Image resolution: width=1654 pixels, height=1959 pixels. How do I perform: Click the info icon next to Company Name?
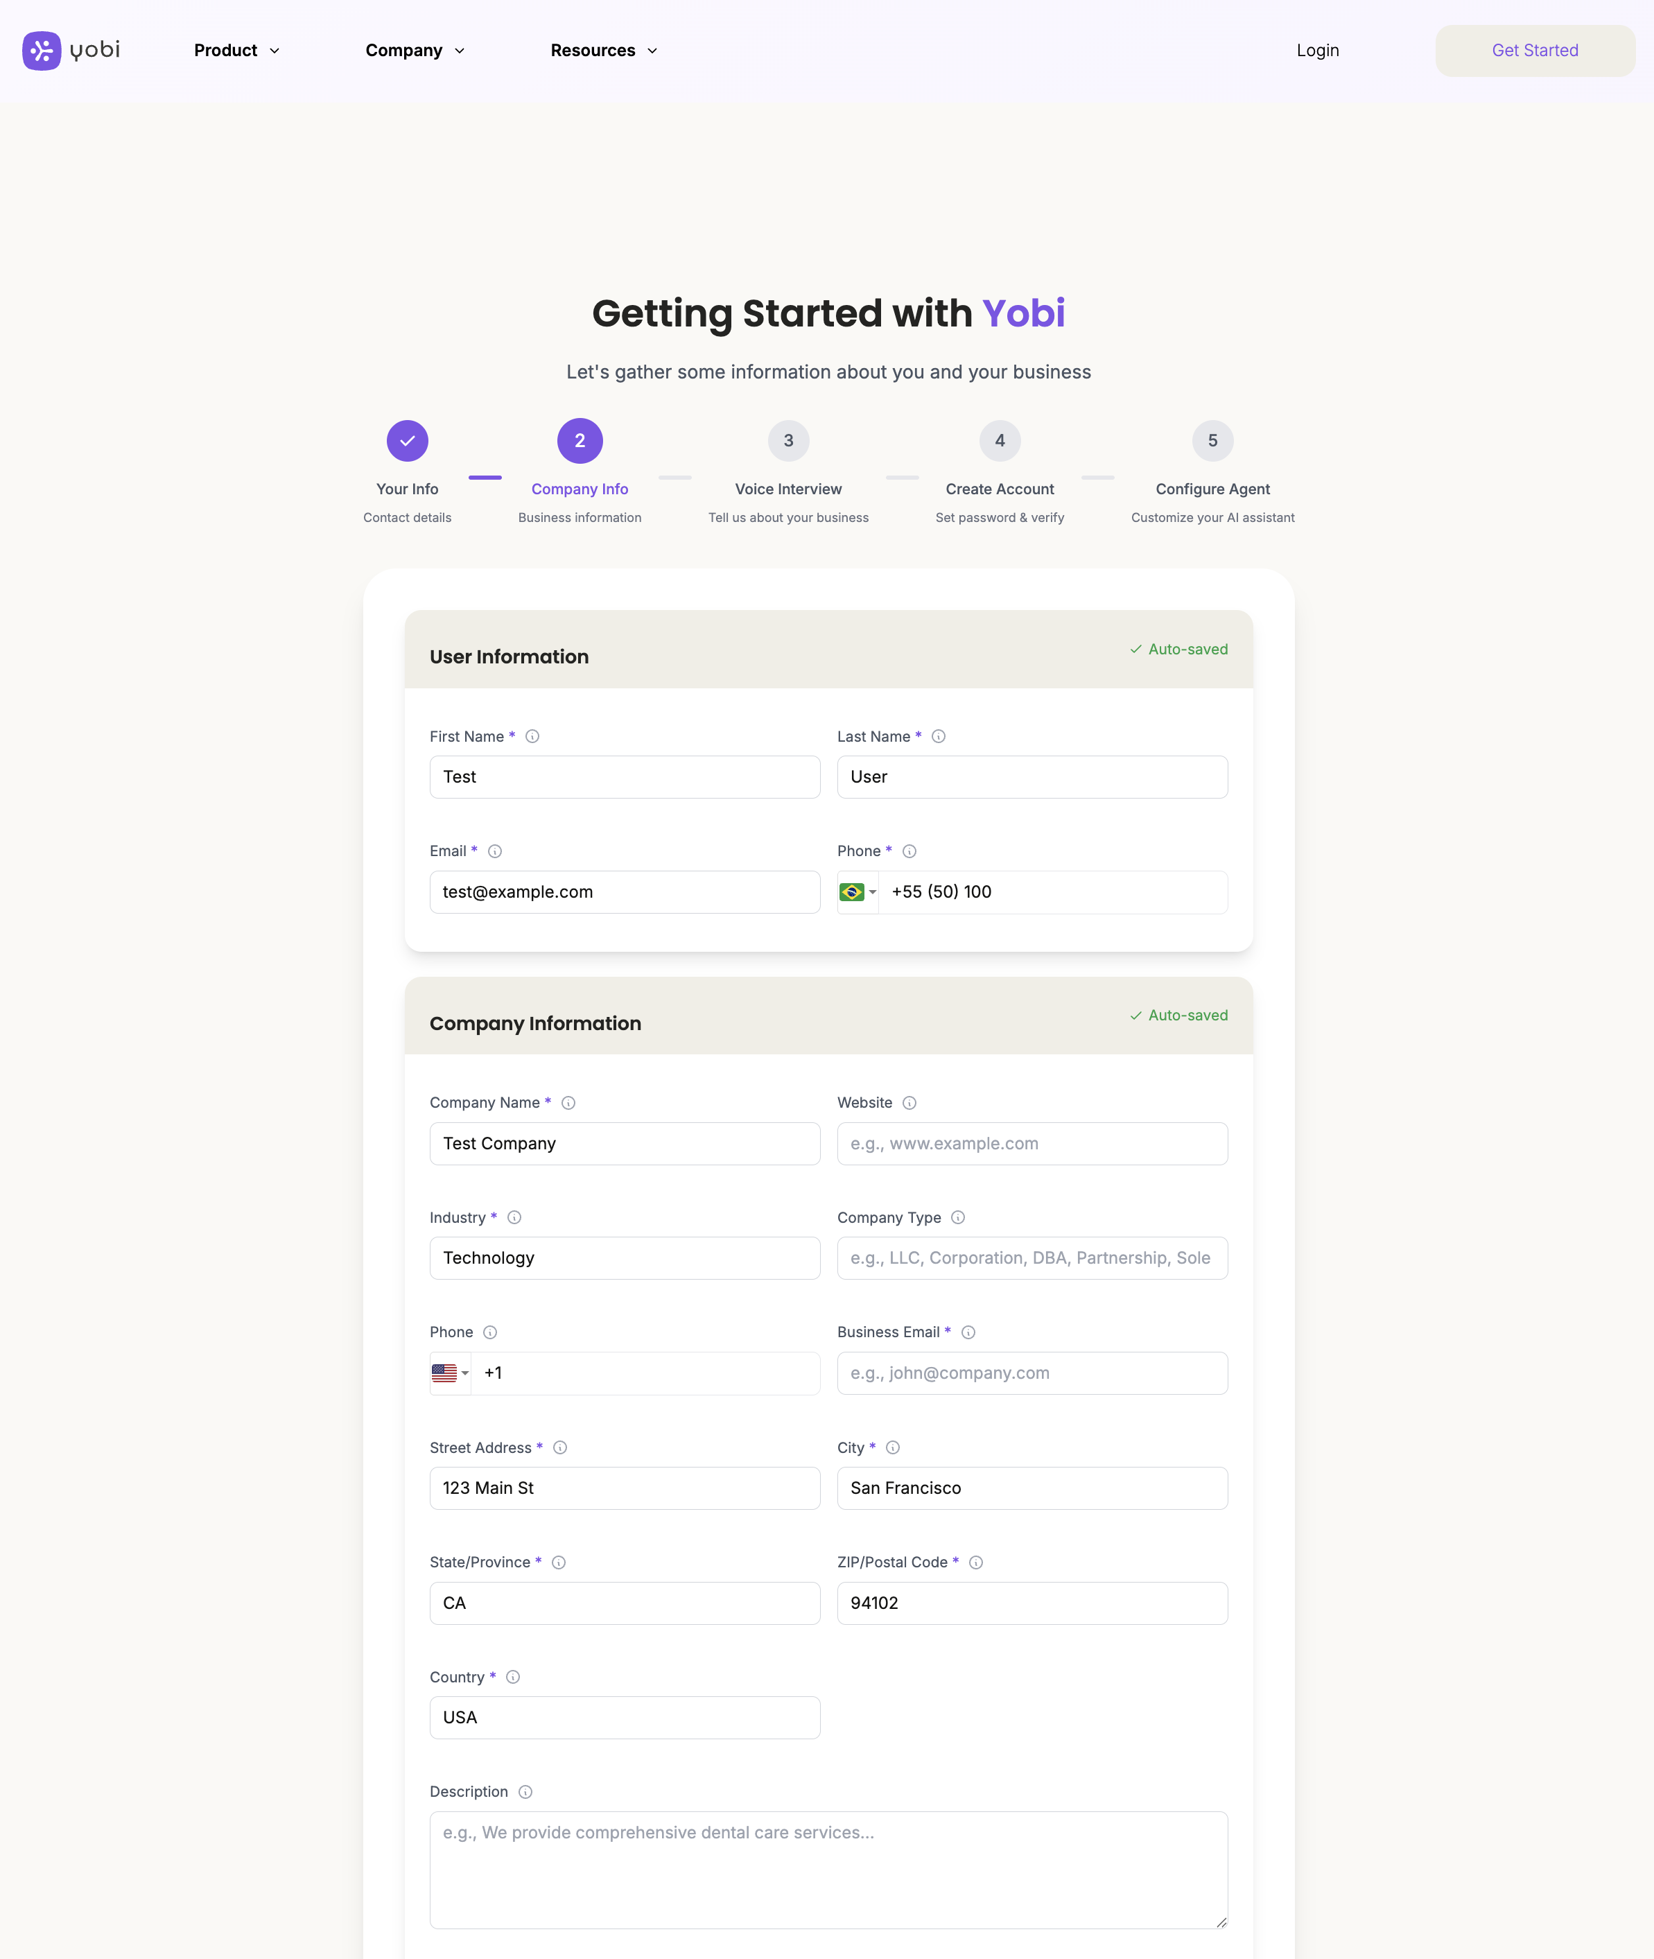pyautogui.click(x=568, y=1103)
